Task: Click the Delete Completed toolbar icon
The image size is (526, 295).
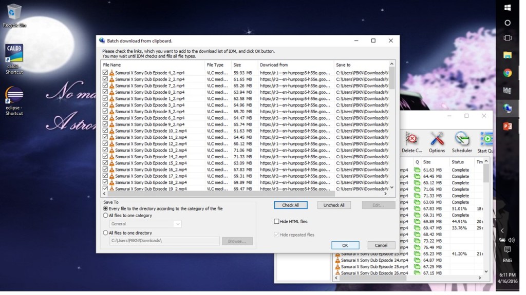Action: (411, 141)
